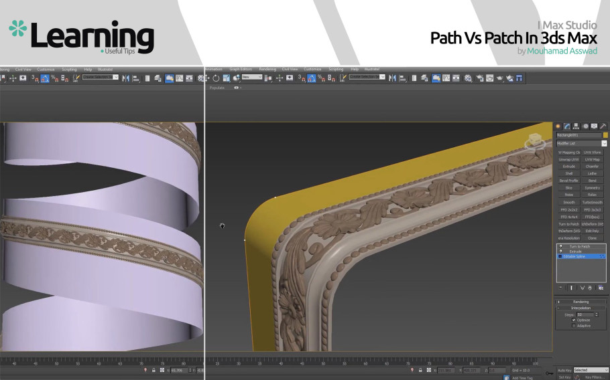Switch to the Populate ribbon tab
The height and width of the screenshot is (380, 610).
217,88
